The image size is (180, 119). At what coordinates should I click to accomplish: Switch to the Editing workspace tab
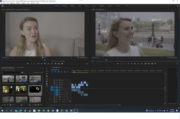[x=73, y=6]
